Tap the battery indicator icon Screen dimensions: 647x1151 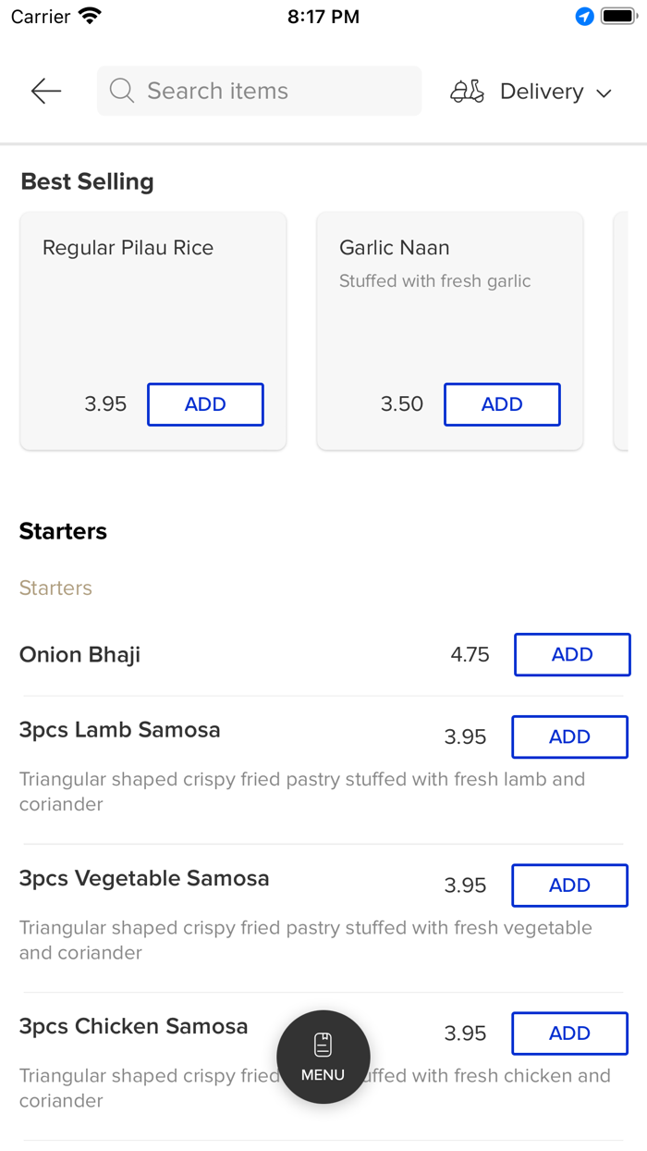click(618, 17)
